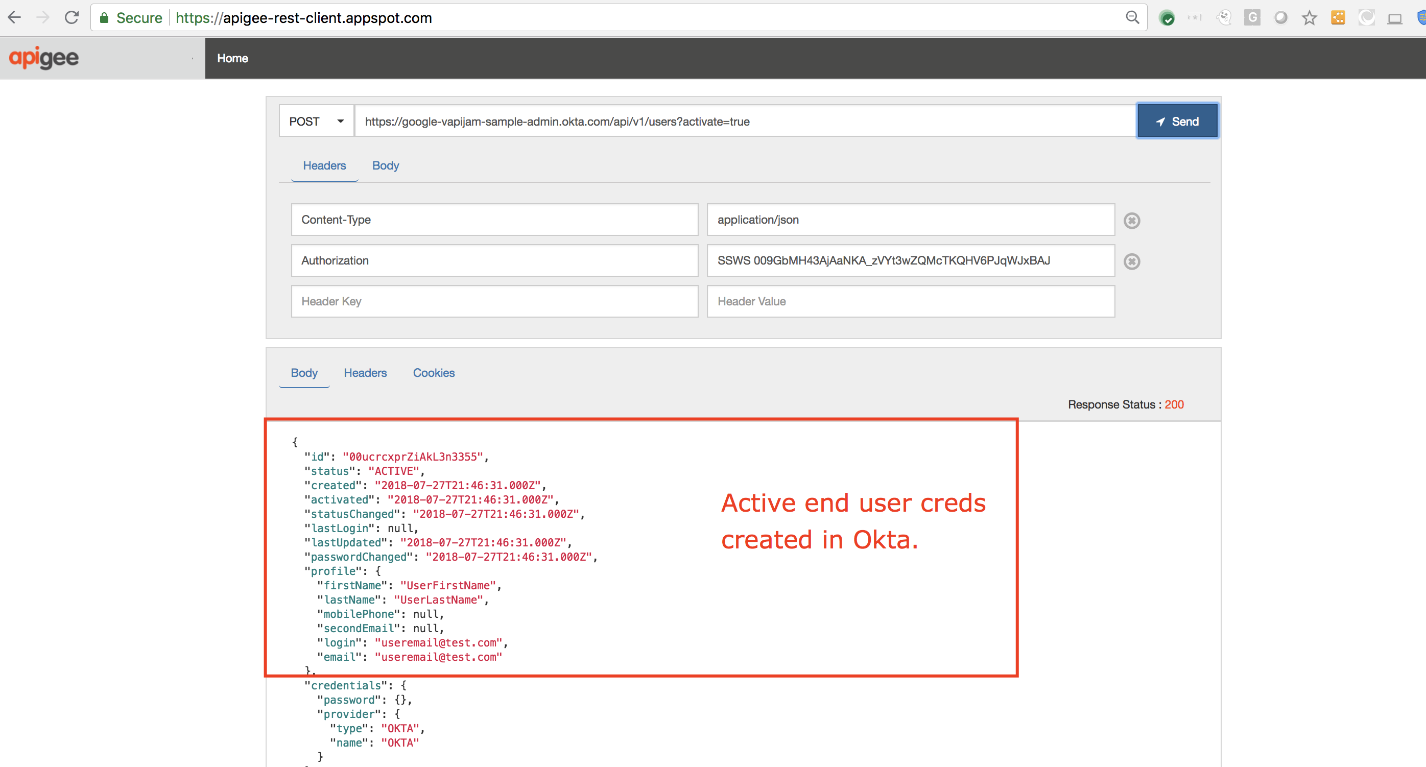Screen dimensions: 1426x767
Task: Open the gray swirl extension icon
Action: pos(1366,18)
